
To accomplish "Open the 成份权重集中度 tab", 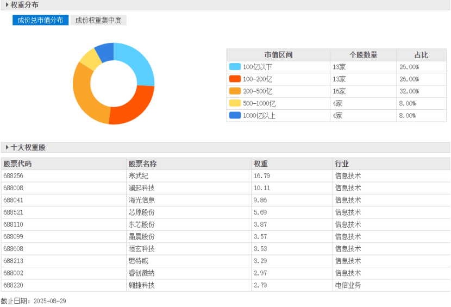I will pyautogui.click(x=98, y=20).
